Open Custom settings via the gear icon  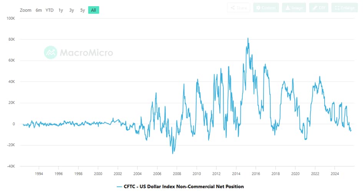[x=258, y=8]
